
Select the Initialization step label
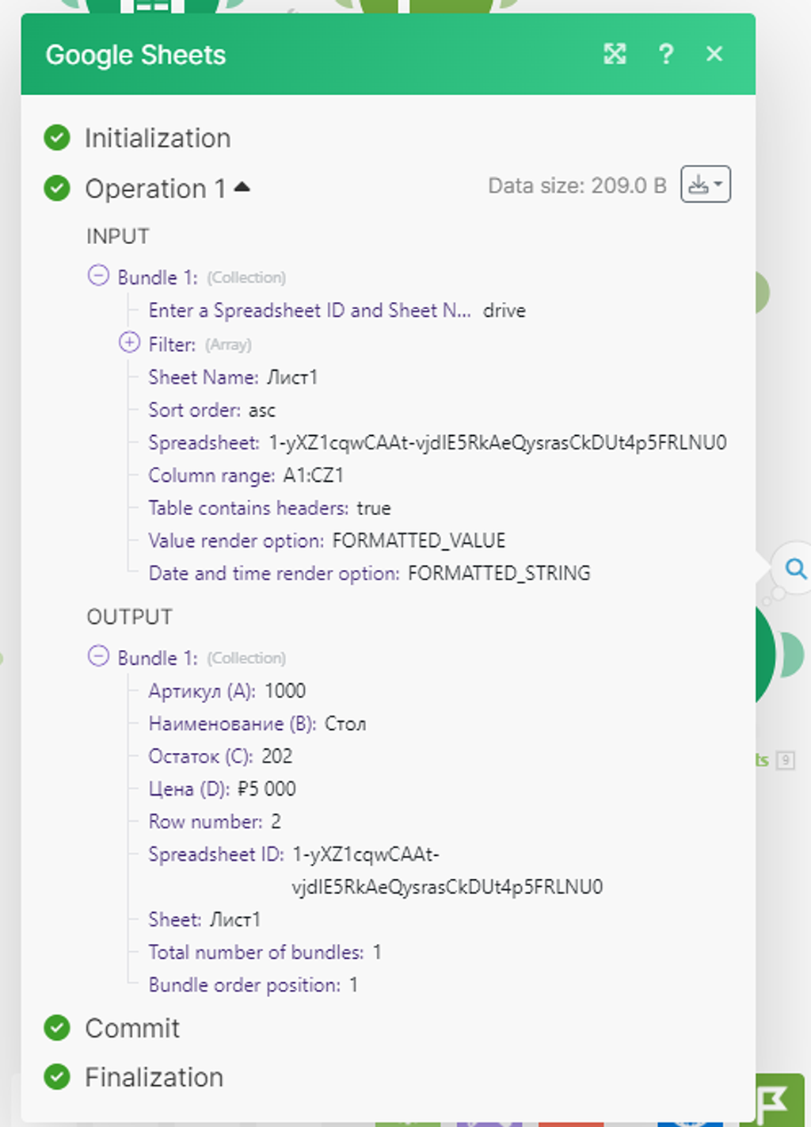158,138
